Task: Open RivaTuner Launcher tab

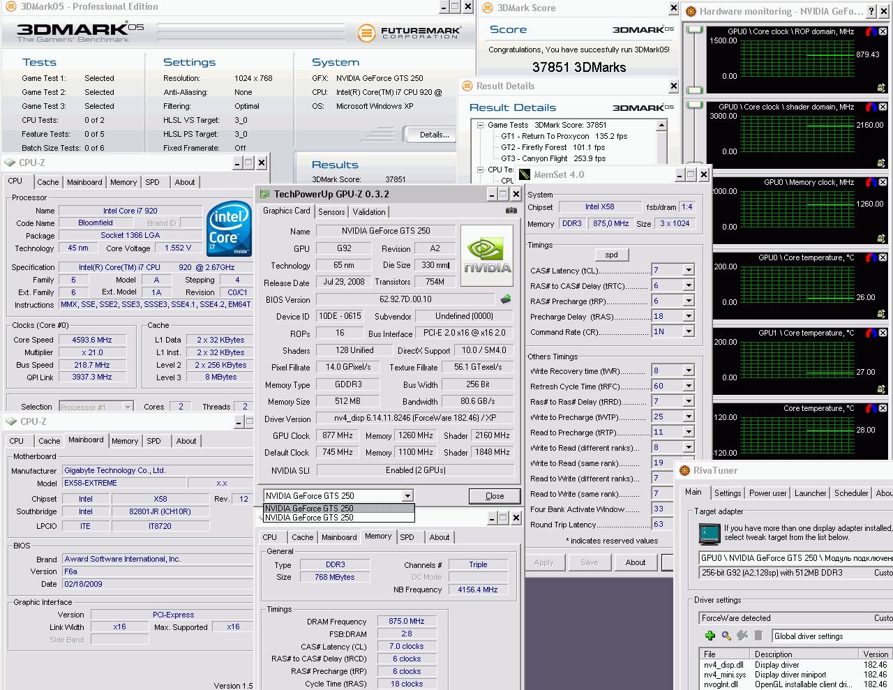Action: tap(810, 493)
